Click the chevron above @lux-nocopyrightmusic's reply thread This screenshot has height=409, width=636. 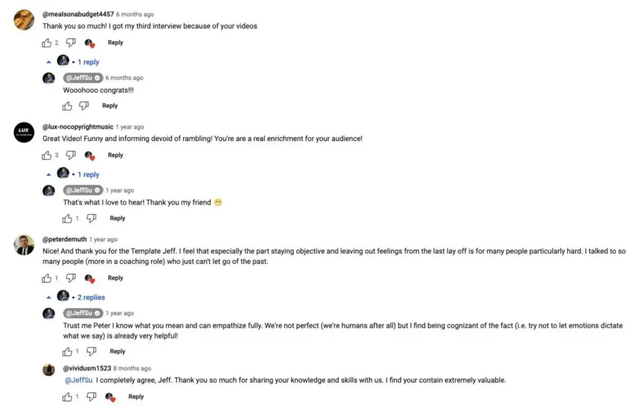point(50,174)
